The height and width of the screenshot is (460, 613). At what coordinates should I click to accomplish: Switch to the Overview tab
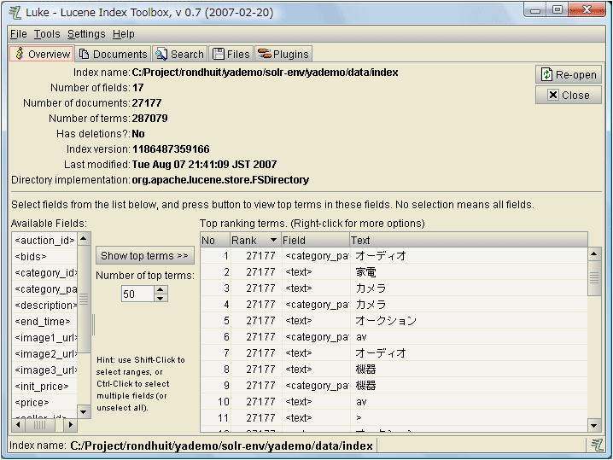tap(42, 54)
